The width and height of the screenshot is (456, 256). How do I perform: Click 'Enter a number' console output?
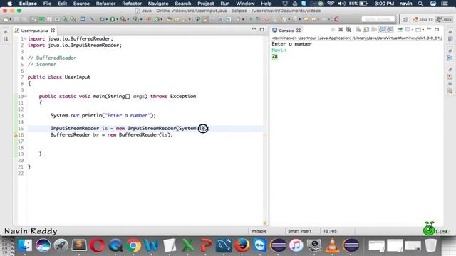[291, 44]
